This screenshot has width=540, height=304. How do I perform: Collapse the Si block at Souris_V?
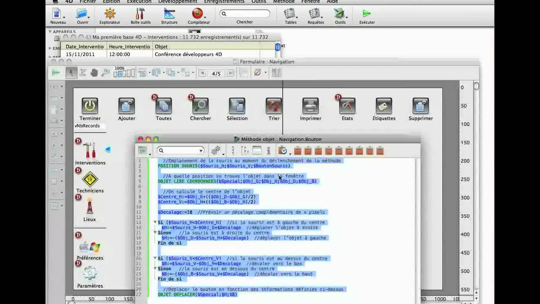(x=155, y=258)
